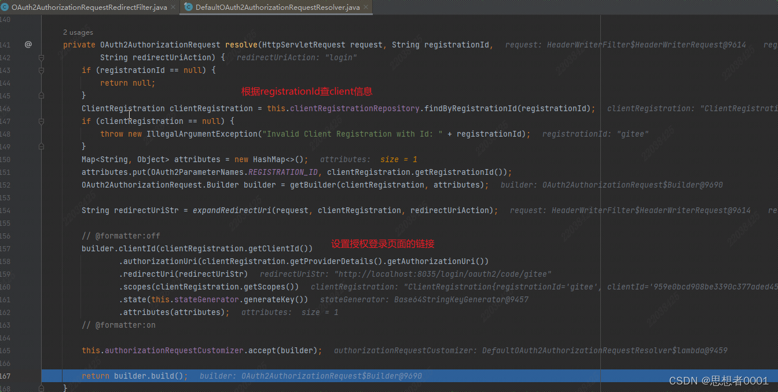
Task: Click the findByRegistrationId method call
Action: click(x=471, y=108)
